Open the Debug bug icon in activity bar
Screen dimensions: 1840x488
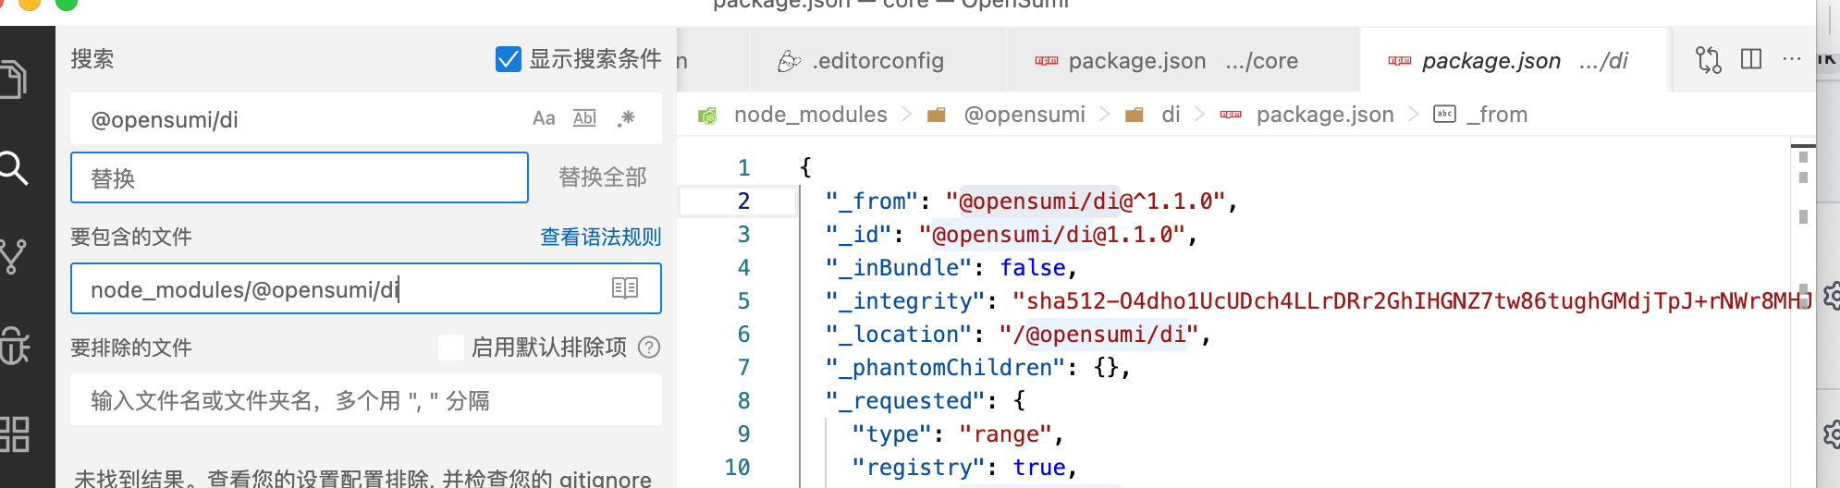[14, 346]
